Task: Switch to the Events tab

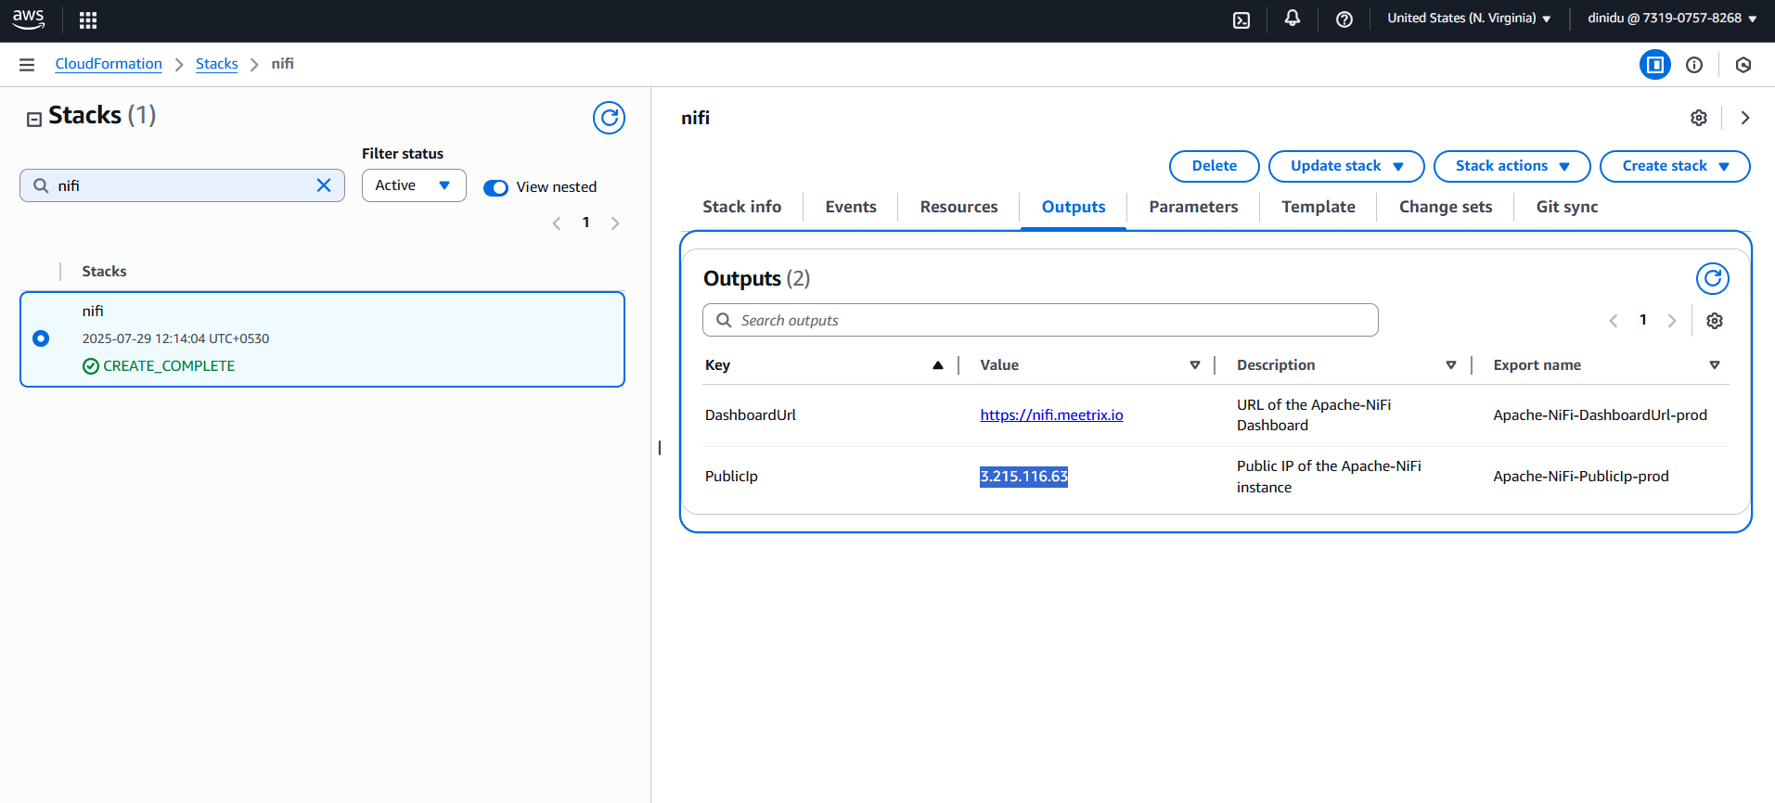Action: 851,207
